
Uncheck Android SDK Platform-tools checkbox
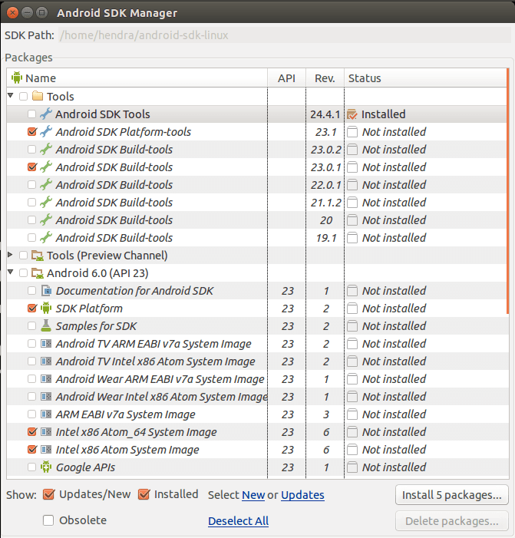pos(32,132)
